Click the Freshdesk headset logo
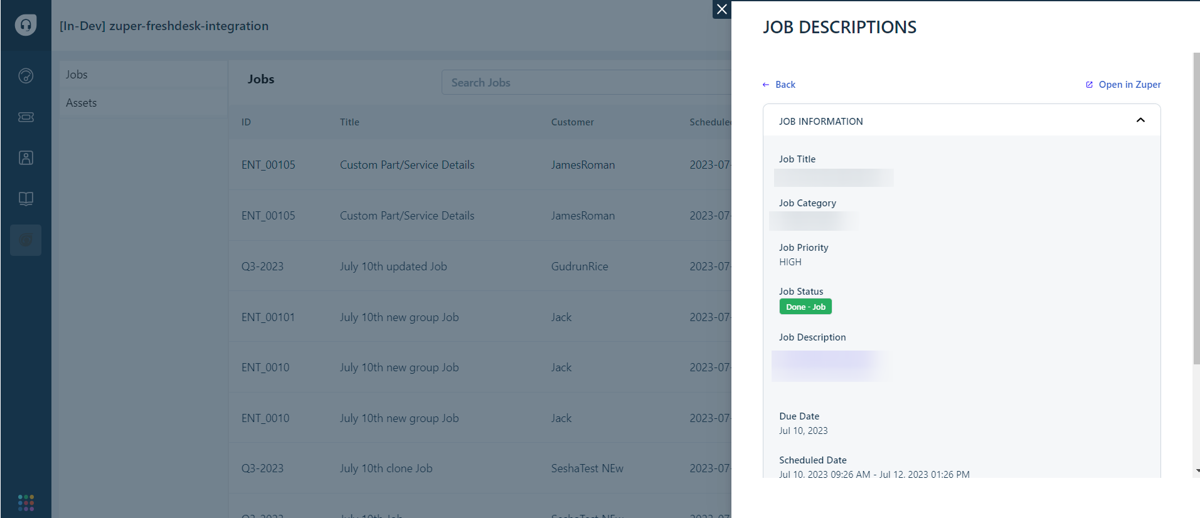The width and height of the screenshot is (1200, 518). [26, 25]
